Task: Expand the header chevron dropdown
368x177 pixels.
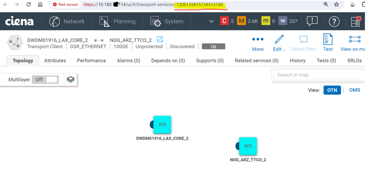Action: pyautogui.click(x=212, y=22)
